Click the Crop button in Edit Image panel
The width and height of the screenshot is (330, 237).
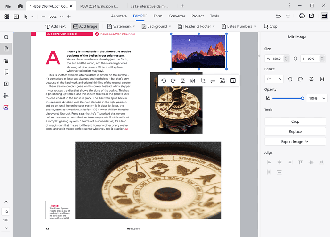295,121
